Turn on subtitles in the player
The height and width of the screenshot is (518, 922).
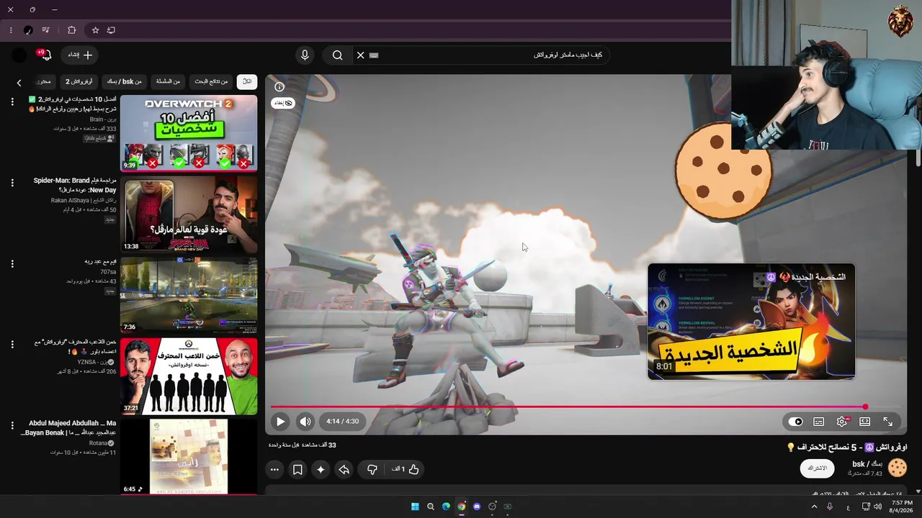pyautogui.click(x=819, y=422)
